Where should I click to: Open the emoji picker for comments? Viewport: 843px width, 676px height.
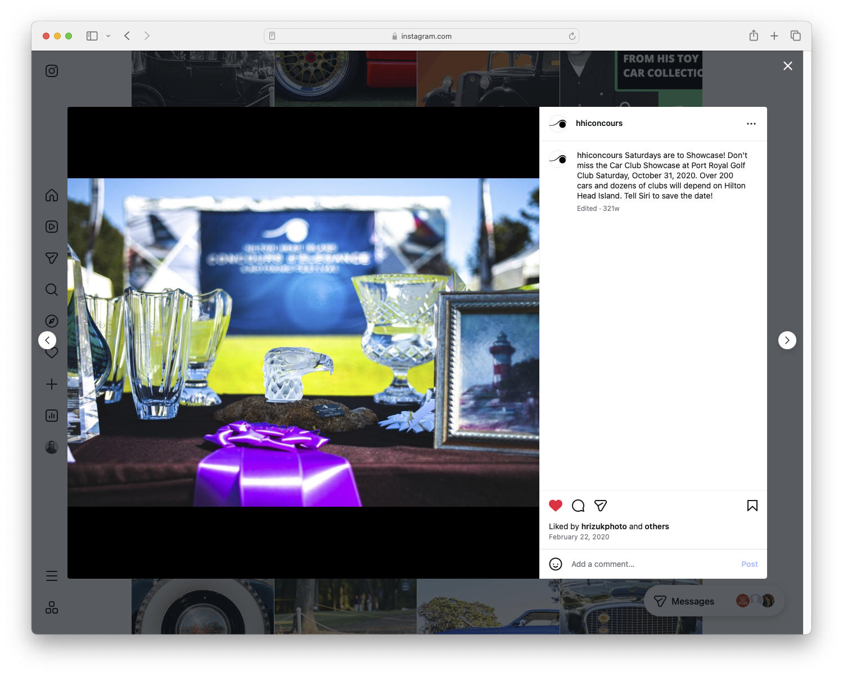(556, 564)
